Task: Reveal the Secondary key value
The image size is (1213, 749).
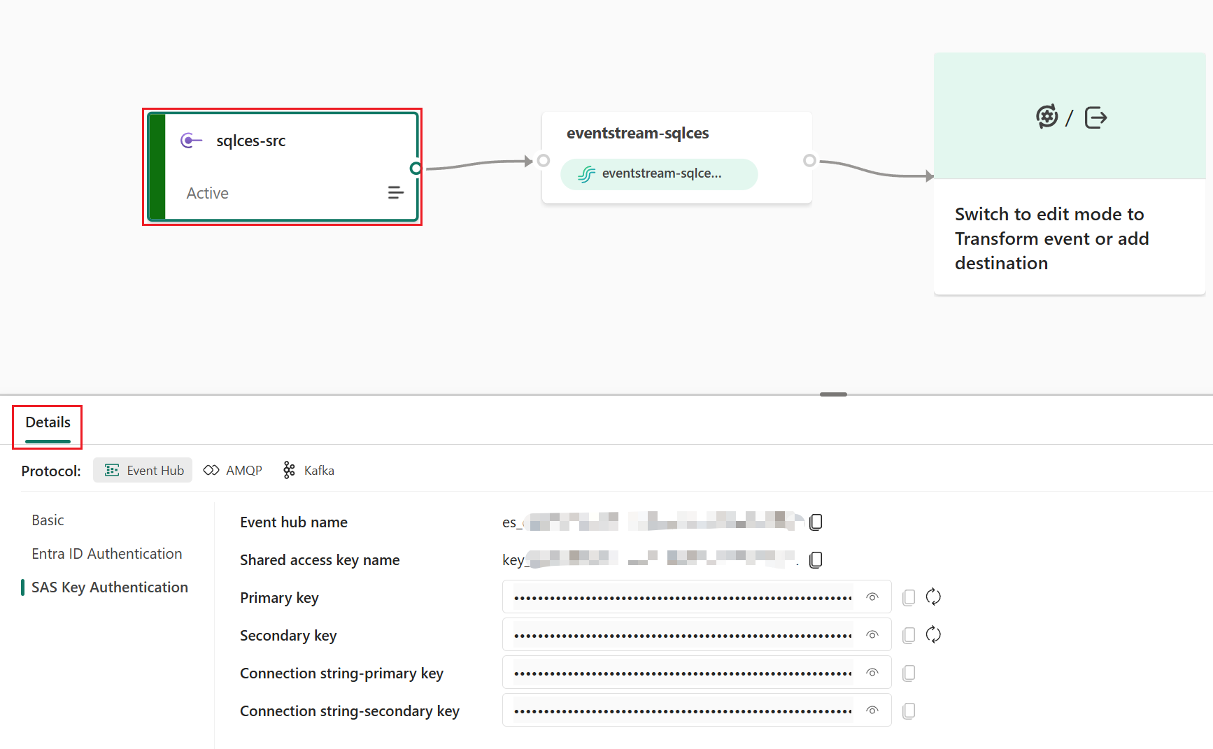Action: [x=872, y=634]
